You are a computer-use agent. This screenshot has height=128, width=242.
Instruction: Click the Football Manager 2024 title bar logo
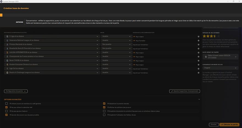1,1
